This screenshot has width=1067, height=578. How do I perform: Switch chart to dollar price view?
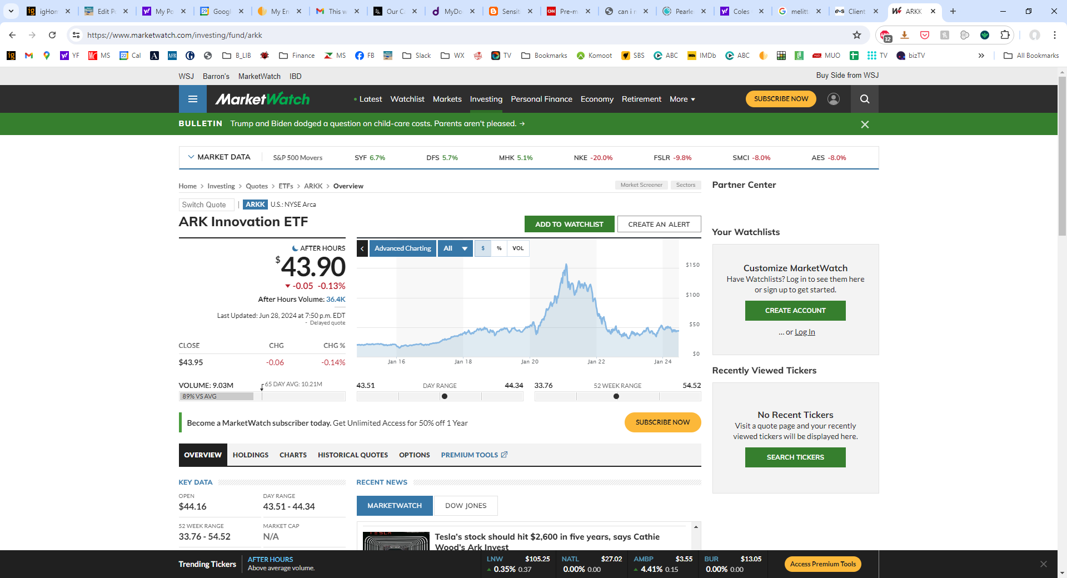(483, 248)
